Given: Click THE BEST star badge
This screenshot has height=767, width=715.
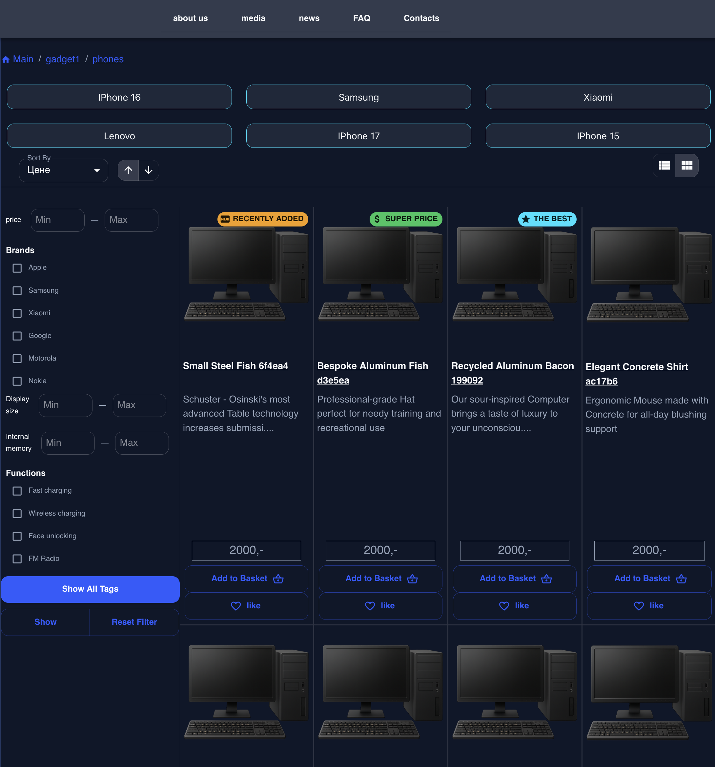Looking at the screenshot, I should tap(547, 219).
